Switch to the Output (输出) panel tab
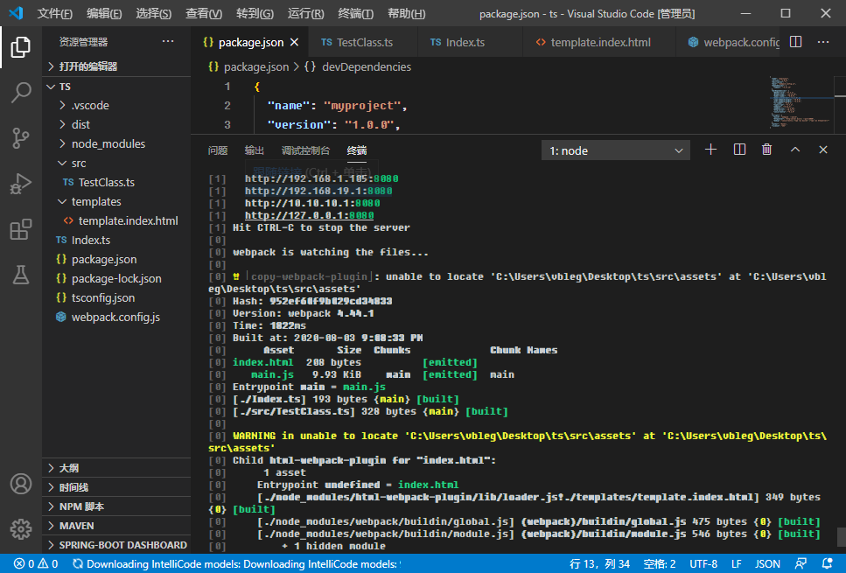The height and width of the screenshot is (573, 846). tap(254, 150)
